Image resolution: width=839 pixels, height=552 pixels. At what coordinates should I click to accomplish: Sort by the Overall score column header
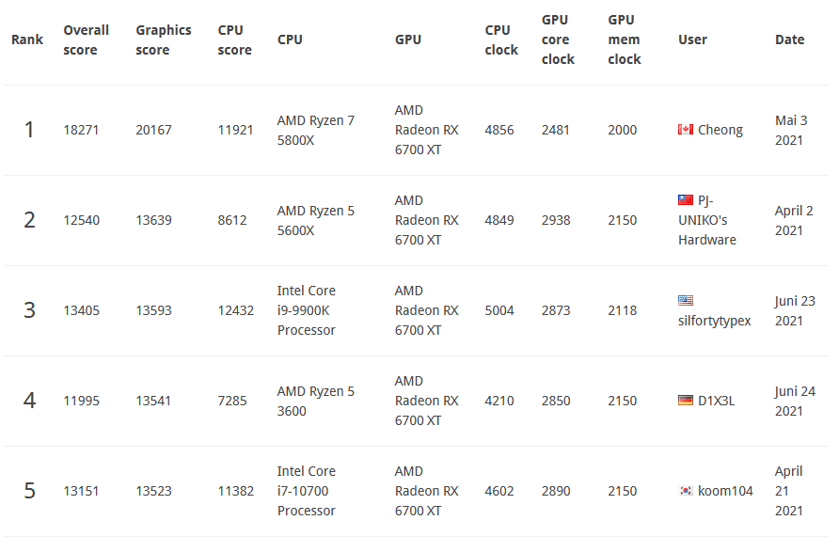coord(87,39)
